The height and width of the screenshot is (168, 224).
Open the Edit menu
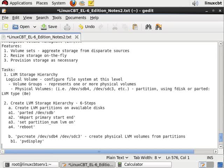pyautogui.click(x=16, y=18)
